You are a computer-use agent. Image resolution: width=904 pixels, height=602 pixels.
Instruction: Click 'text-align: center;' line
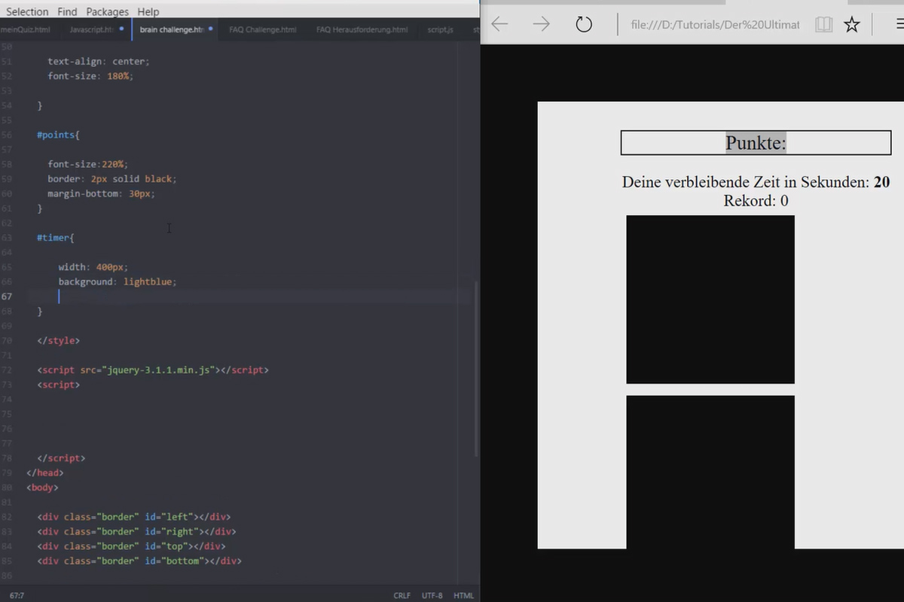click(x=99, y=62)
